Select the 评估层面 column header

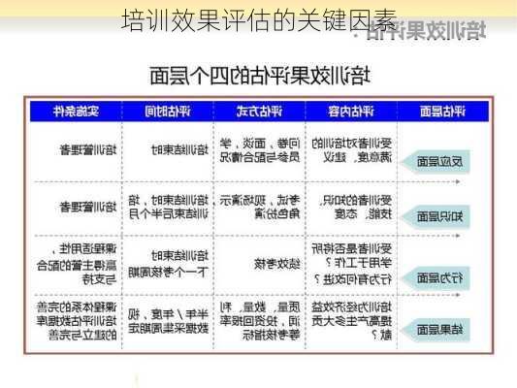(x=443, y=112)
